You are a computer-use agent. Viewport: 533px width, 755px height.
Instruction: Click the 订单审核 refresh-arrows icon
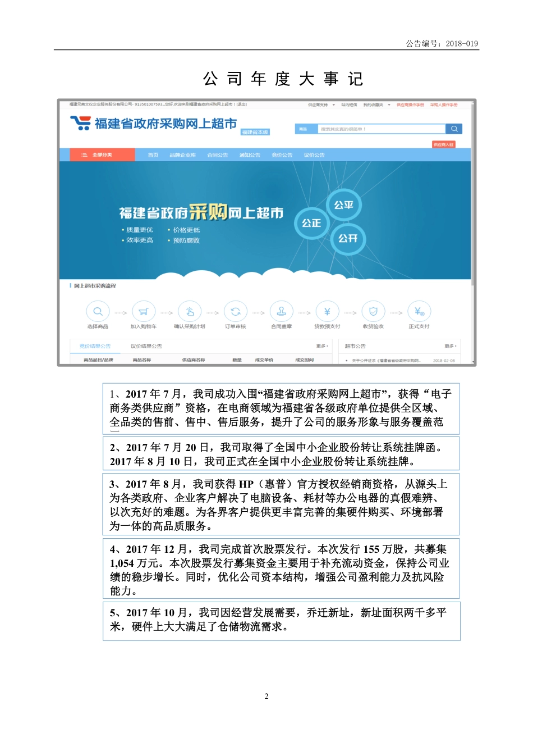[x=234, y=311]
